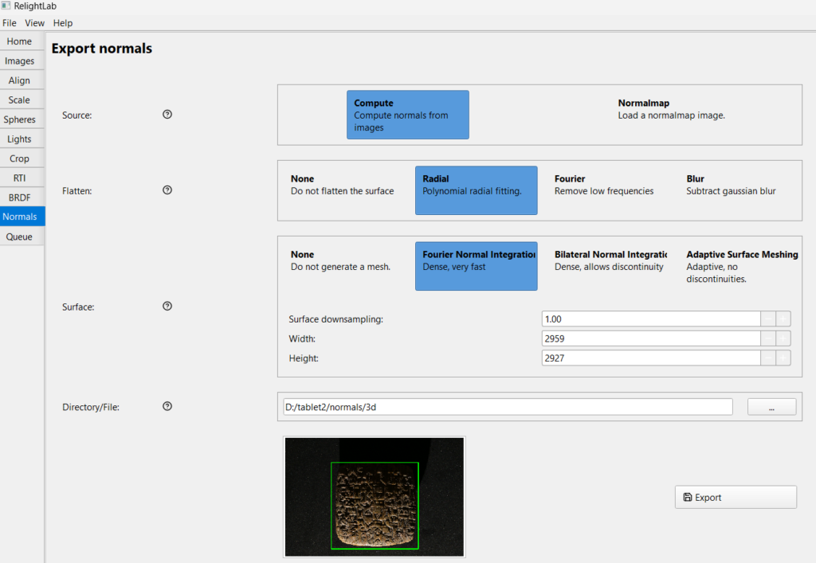The image size is (816, 563).
Task: Select Adaptive Surface Meshing option
Action: click(x=741, y=266)
